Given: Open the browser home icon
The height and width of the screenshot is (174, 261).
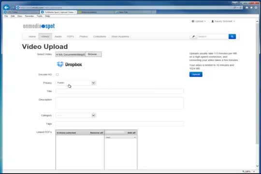Looking at the screenshot, I should (247, 8).
